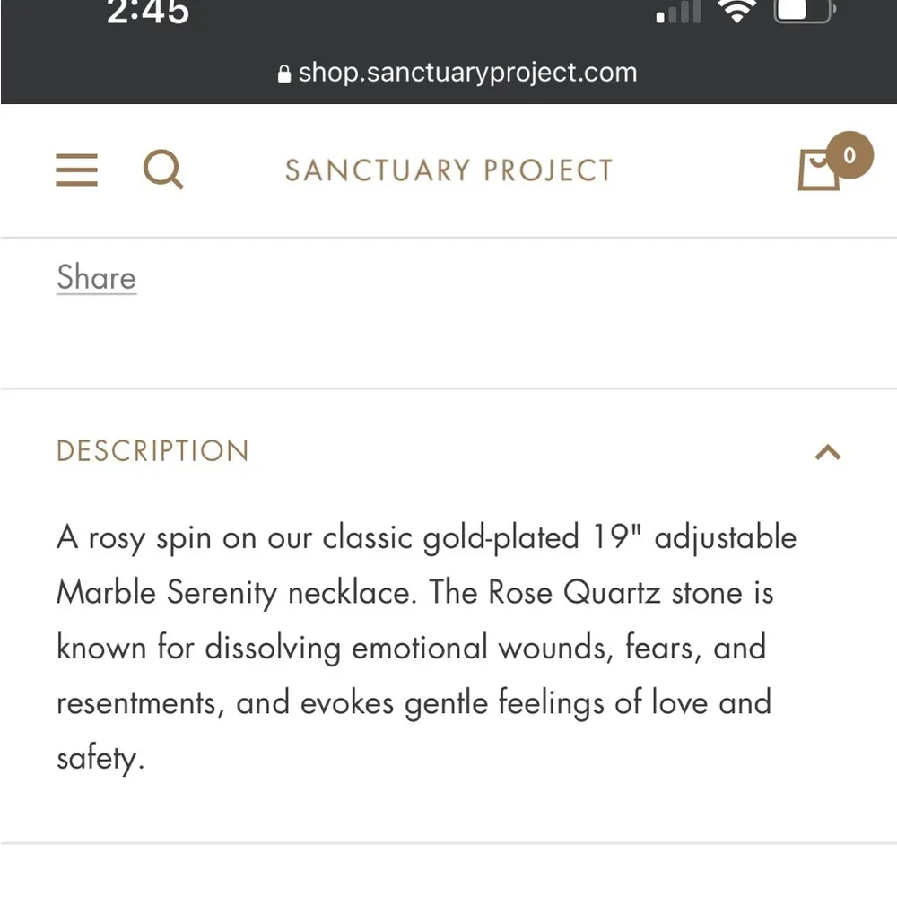Tap the divider line below the Share section
The image size is (897, 897).
click(x=448, y=388)
